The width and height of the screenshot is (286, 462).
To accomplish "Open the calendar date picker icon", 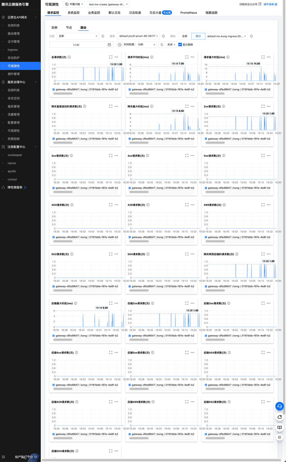I will pos(109,45).
